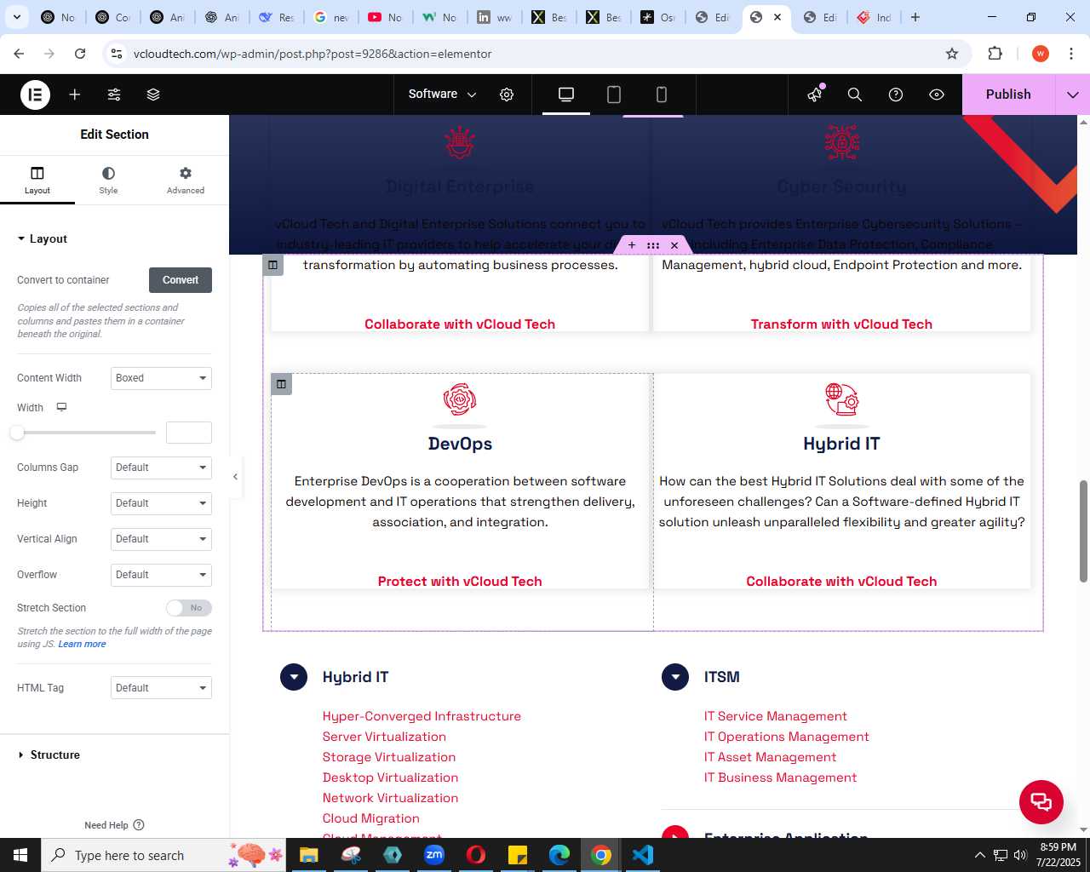Open the live chat bubble
The width and height of the screenshot is (1090, 872).
1041,802
